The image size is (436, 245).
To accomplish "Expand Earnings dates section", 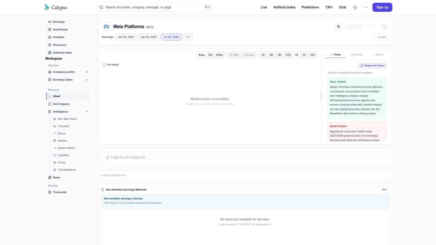I will 87,80.
